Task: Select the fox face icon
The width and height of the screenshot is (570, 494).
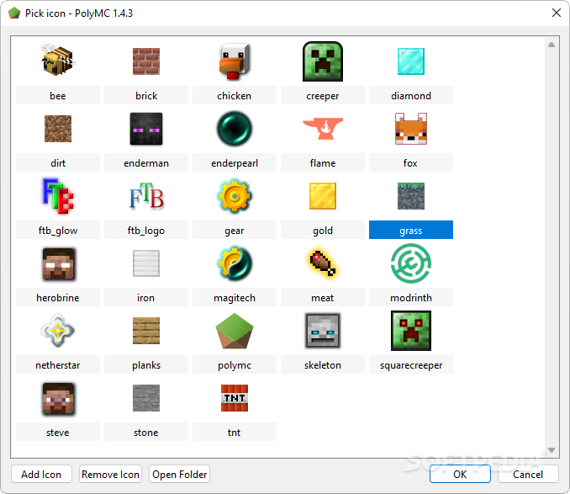Action: tap(411, 129)
